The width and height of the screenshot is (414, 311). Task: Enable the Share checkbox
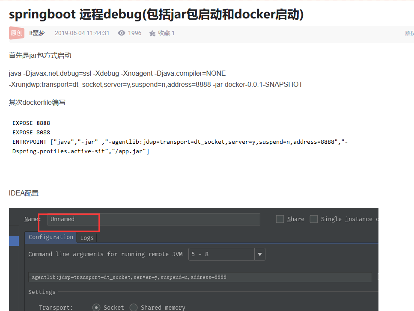pyautogui.click(x=280, y=219)
